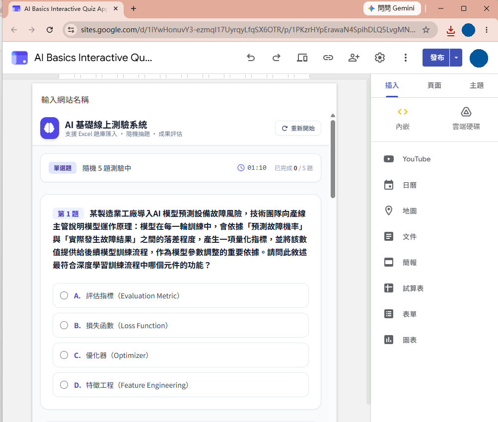Screen dimensions: 498x422
Task: Open the site settings gear
Action: tap(380, 58)
